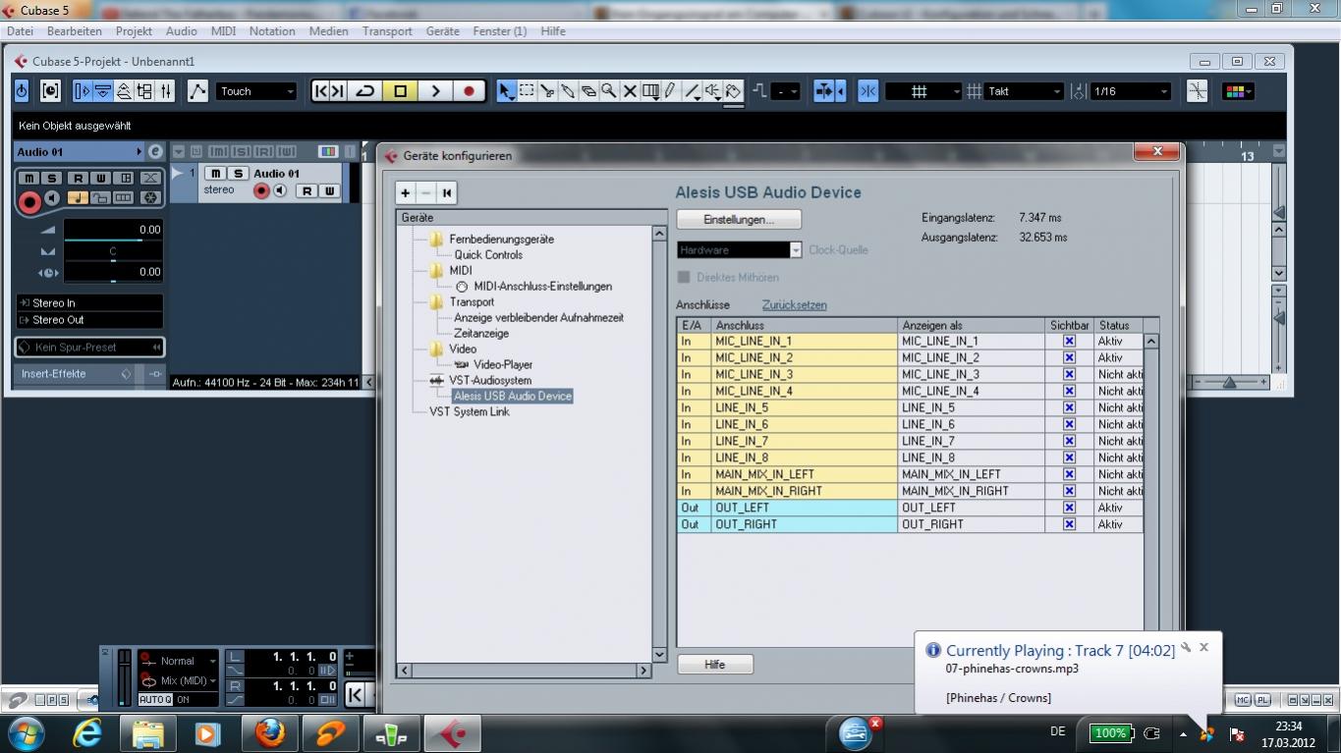This screenshot has width=1341, height=753.
Task: Click the Stop transport button
Action: 400,91
